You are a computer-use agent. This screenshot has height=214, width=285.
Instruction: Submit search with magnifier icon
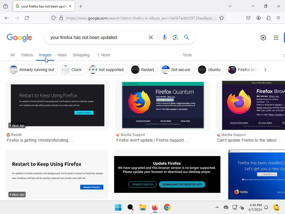pyautogui.click(x=186, y=37)
